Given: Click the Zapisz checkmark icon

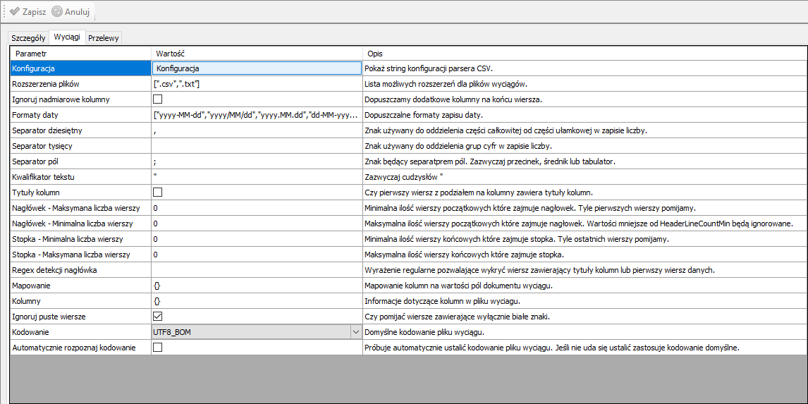Looking at the screenshot, I should (x=14, y=11).
